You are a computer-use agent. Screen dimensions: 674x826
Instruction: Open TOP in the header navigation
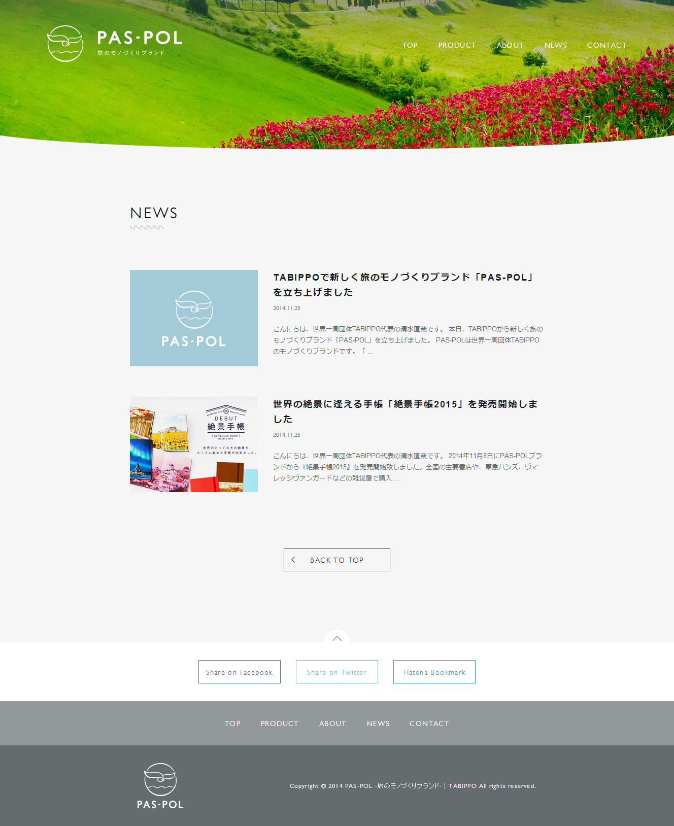tap(410, 45)
